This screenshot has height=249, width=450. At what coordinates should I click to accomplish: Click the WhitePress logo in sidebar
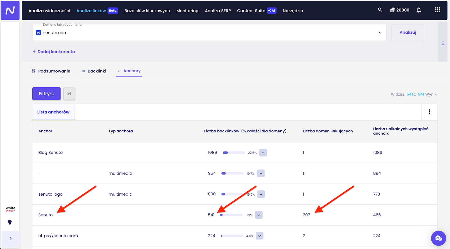[x=10, y=209]
